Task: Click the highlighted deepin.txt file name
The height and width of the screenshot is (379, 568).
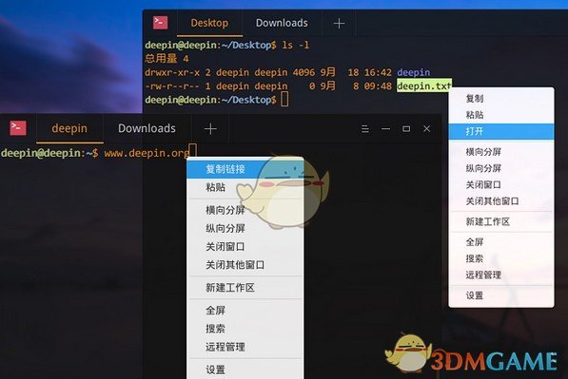Action: 424,86
